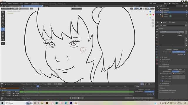Select the Thickness sculpt brush tool
Screen dimensions: 188x105
pyautogui.click(x=3, y=16)
